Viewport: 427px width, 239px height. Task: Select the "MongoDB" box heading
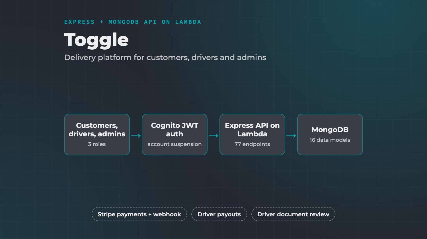pos(330,130)
